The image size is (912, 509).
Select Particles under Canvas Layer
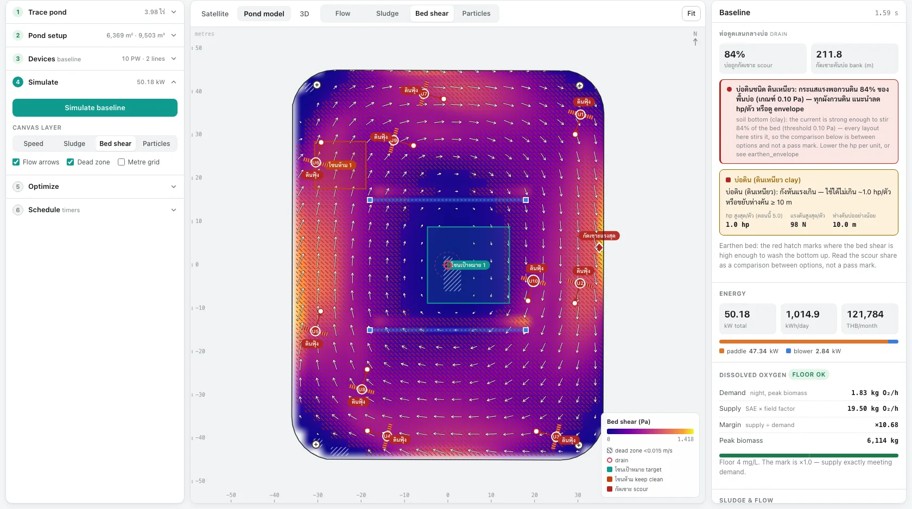(156, 144)
